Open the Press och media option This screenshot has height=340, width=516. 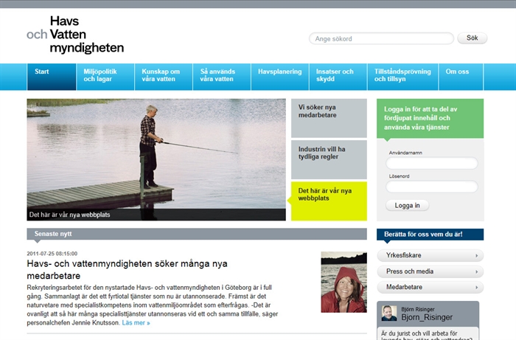[x=430, y=271]
